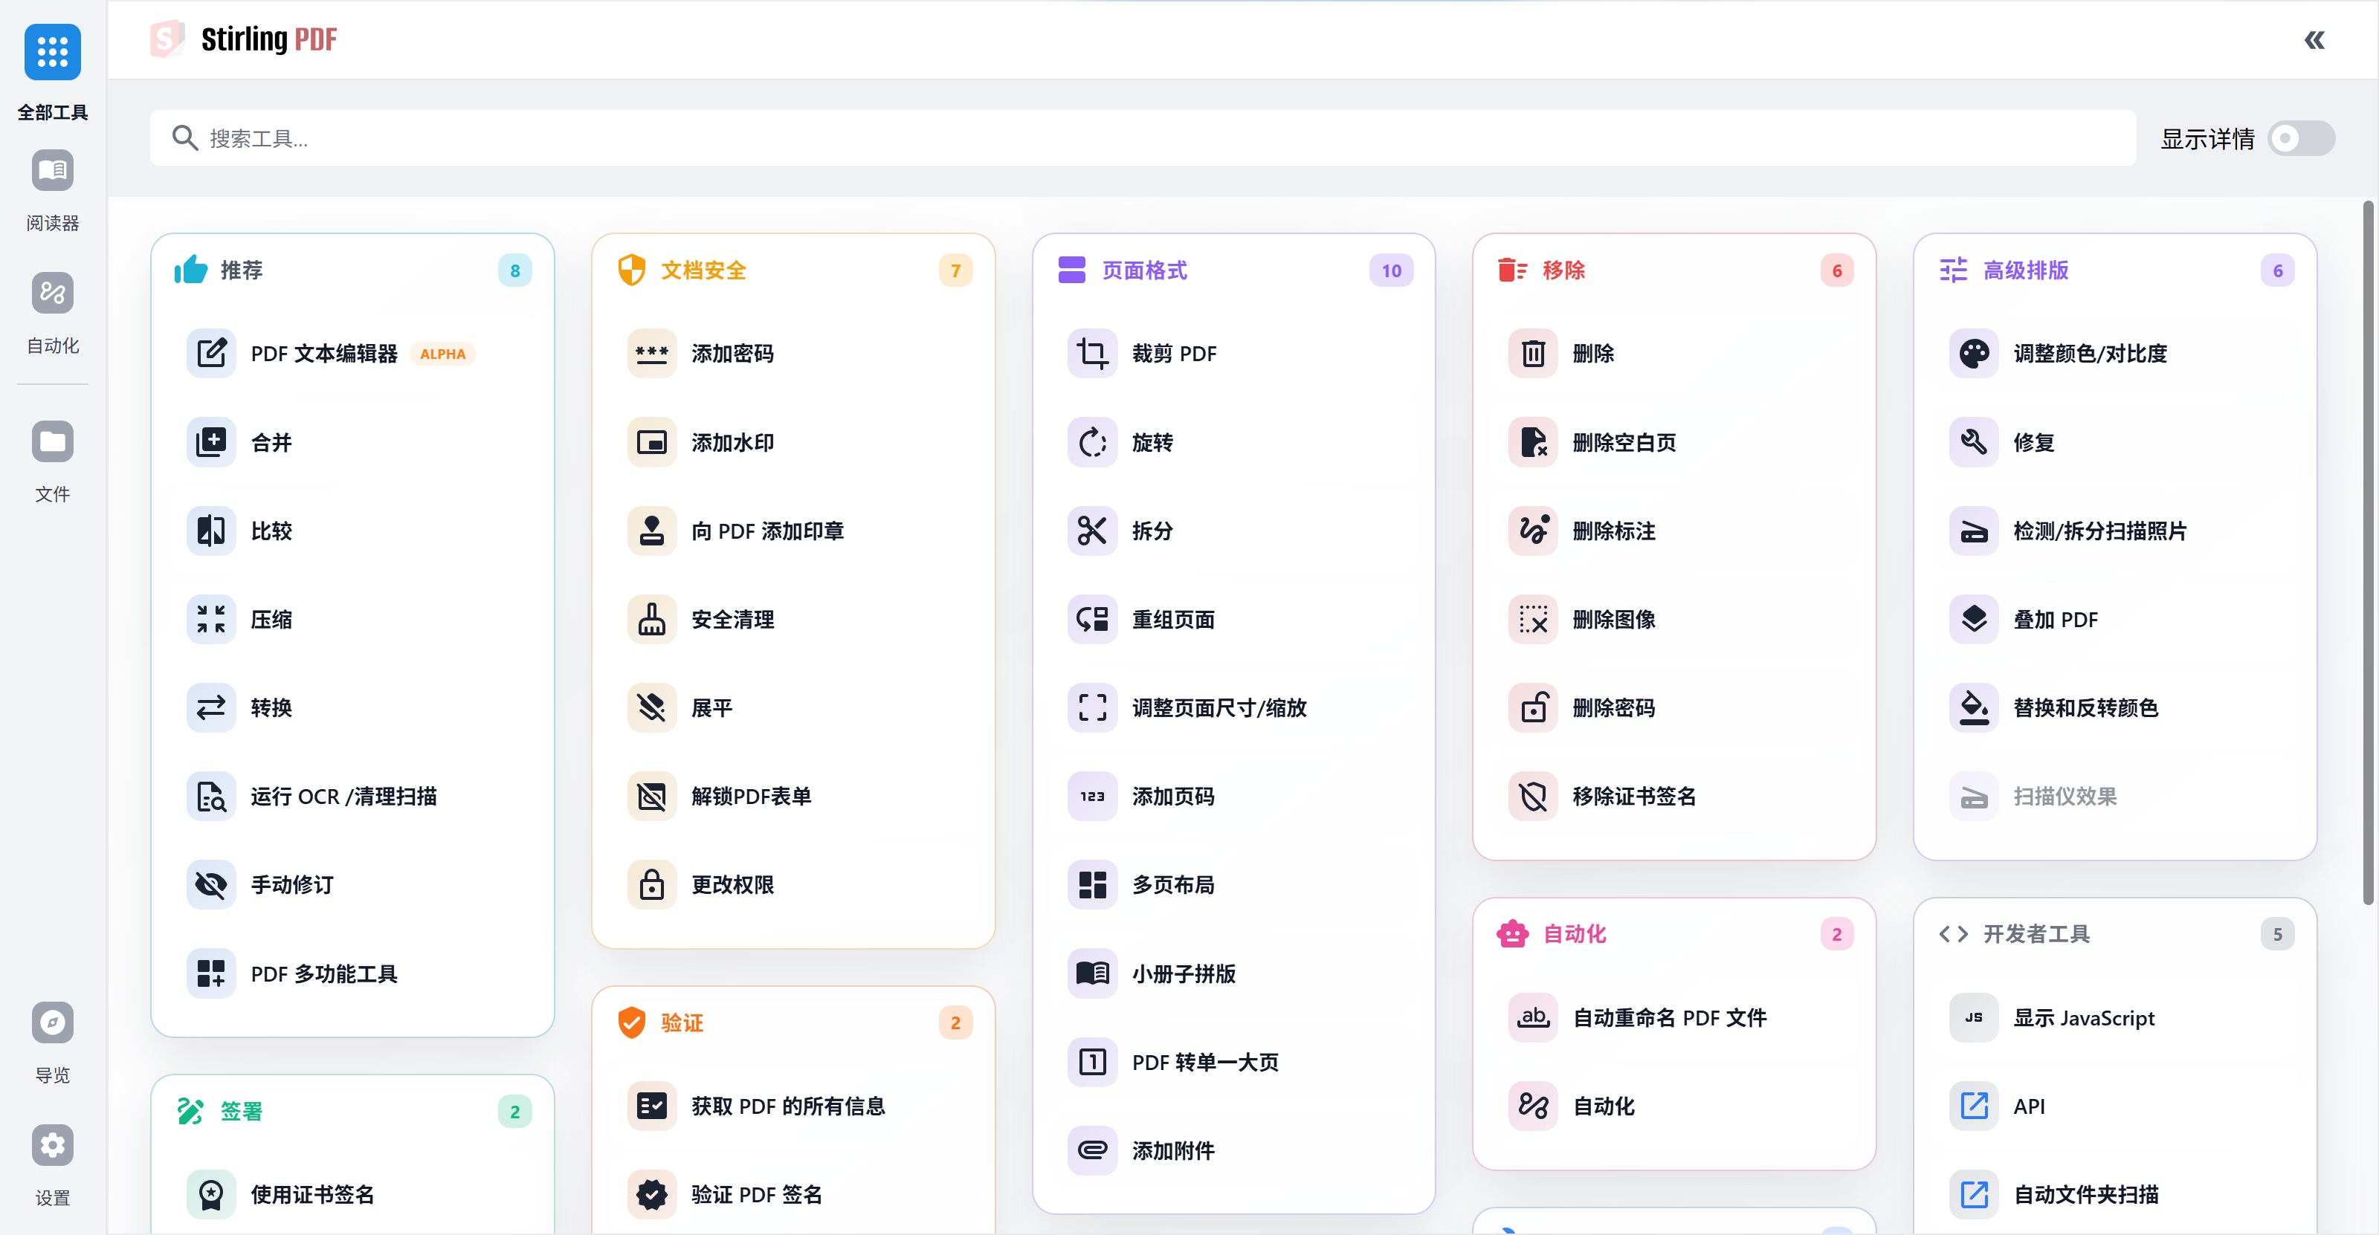This screenshot has height=1235, width=2379.
Task: Open Adjust Colors/Contrast (调整颜色/对比度) palette icon
Action: click(1974, 354)
